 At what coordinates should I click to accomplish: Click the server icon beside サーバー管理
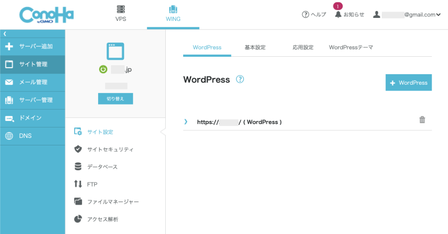tap(9, 100)
